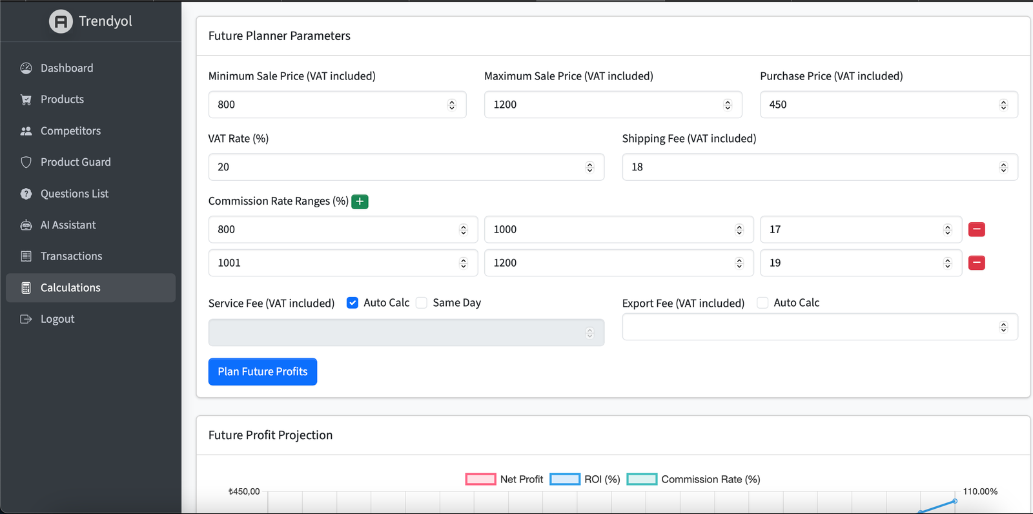Click the Purchase Price stepper arrows
Image resolution: width=1033 pixels, height=514 pixels.
1003,105
